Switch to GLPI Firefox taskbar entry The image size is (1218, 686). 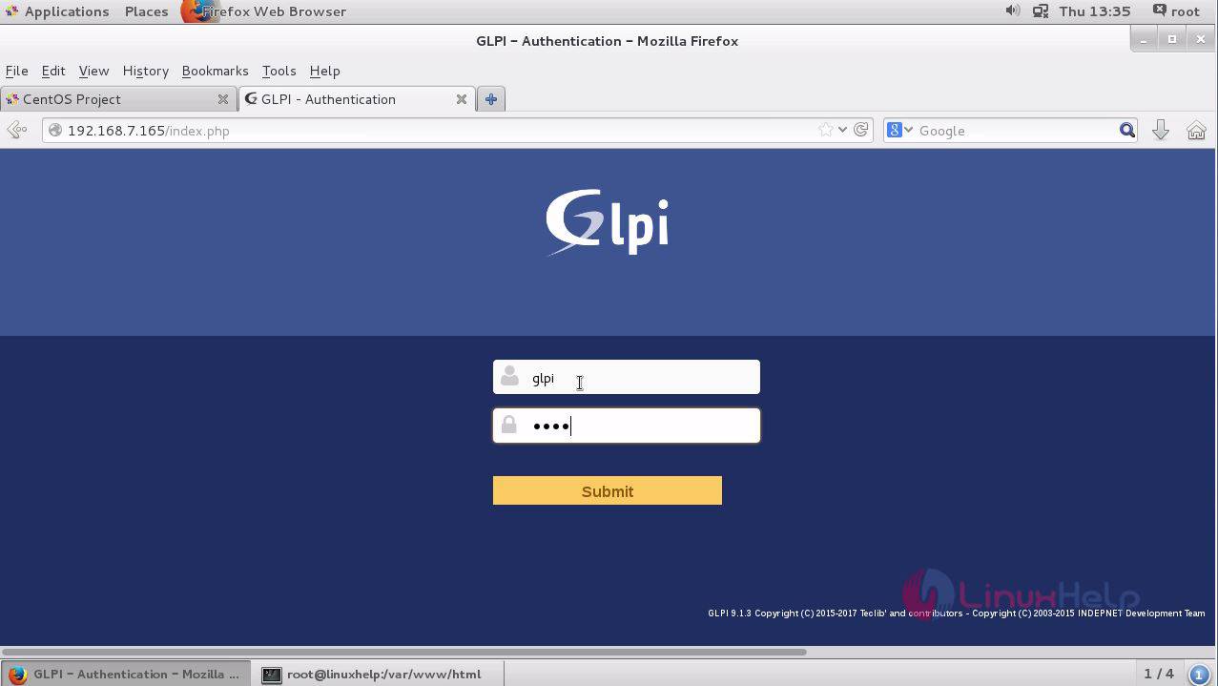pyautogui.click(x=126, y=674)
